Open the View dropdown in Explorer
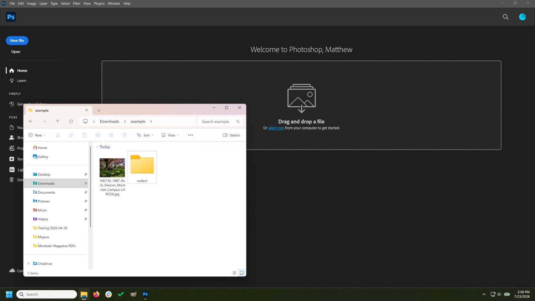 pyautogui.click(x=170, y=135)
